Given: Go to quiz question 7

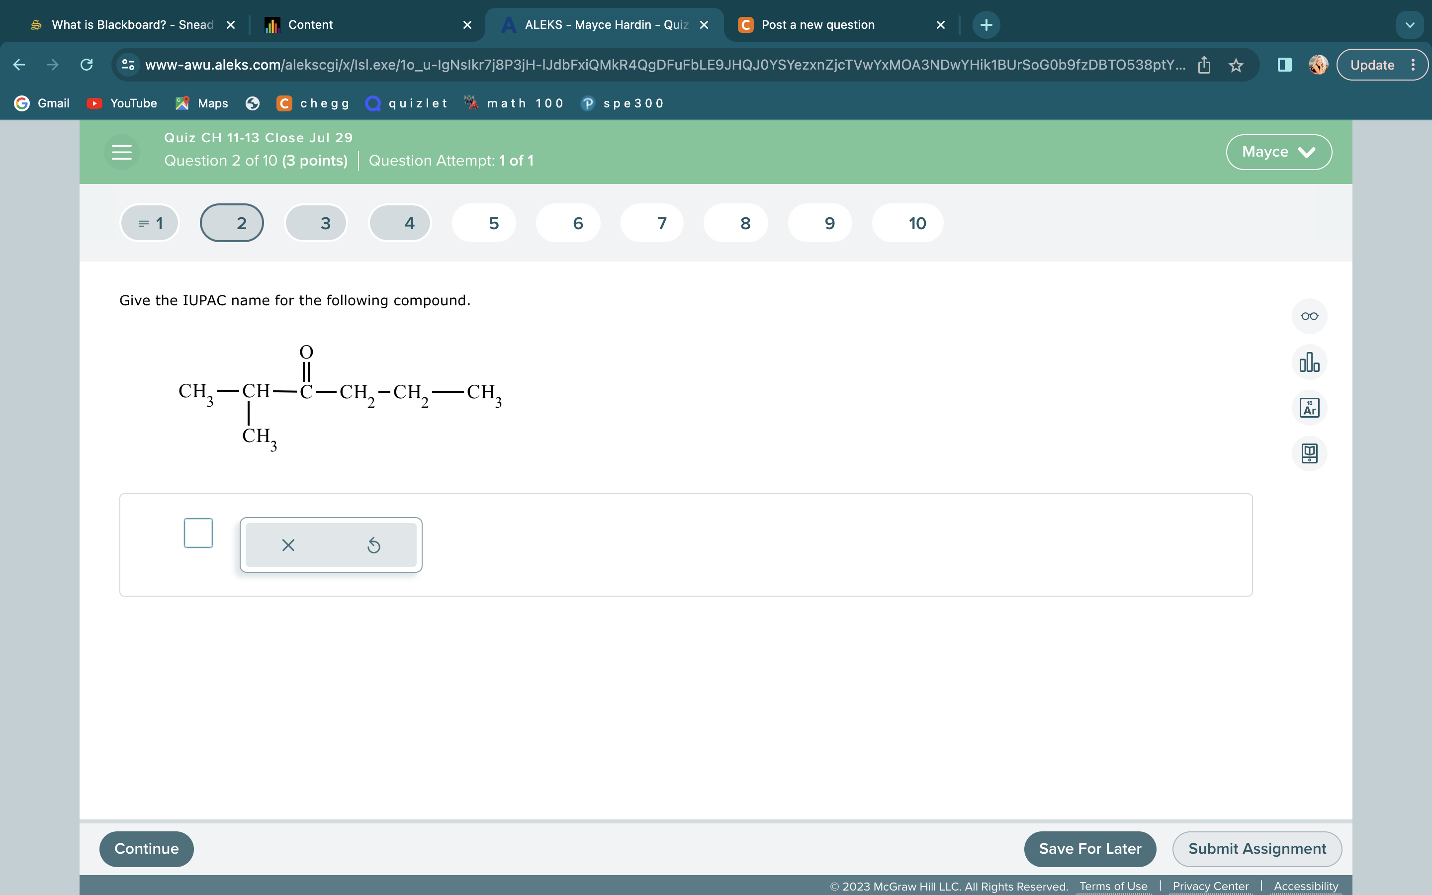Looking at the screenshot, I should pyautogui.click(x=652, y=223).
